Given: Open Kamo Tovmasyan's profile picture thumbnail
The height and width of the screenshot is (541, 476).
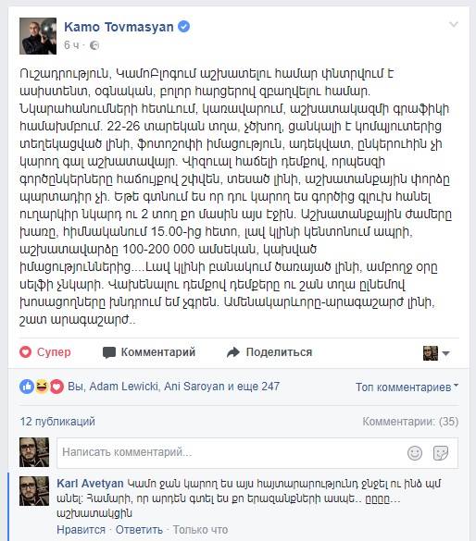Looking at the screenshot, I should [x=38, y=36].
